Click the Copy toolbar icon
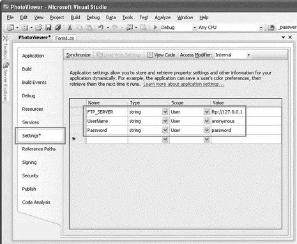The width and height of the screenshot is (297, 244). pyautogui.click(x=79, y=28)
